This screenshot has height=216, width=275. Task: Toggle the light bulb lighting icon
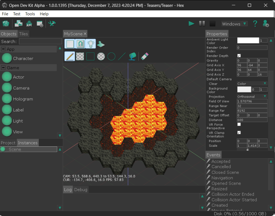[x=91, y=44]
